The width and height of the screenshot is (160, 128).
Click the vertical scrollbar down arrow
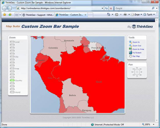pyautogui.click(x=157, y=120)
